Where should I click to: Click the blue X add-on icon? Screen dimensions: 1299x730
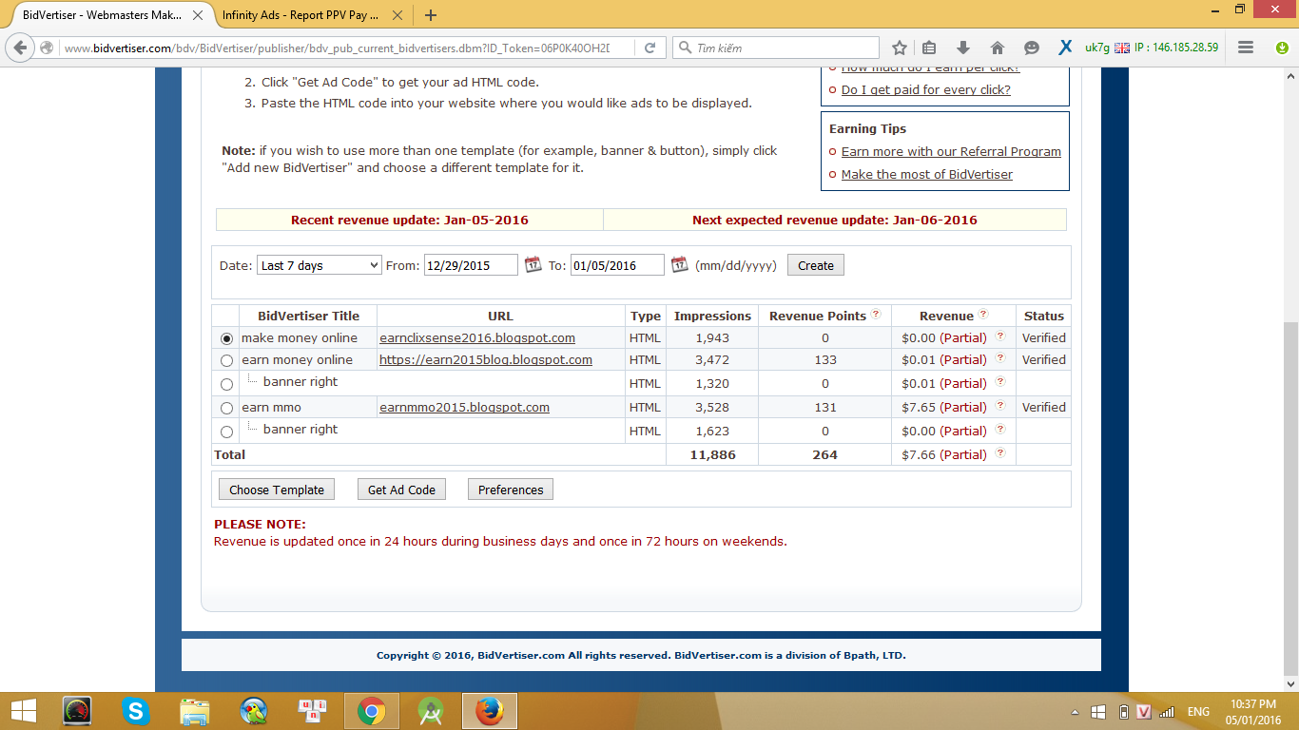1066,48
